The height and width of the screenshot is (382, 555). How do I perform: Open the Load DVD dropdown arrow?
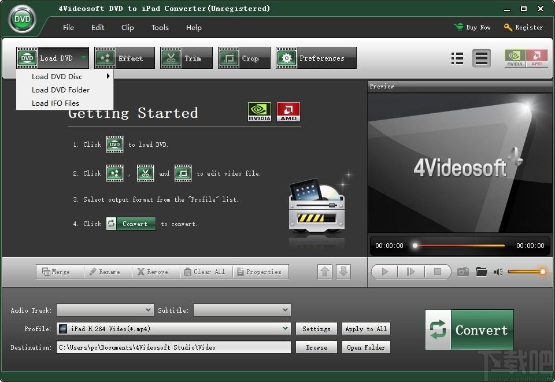pos(83,58)
